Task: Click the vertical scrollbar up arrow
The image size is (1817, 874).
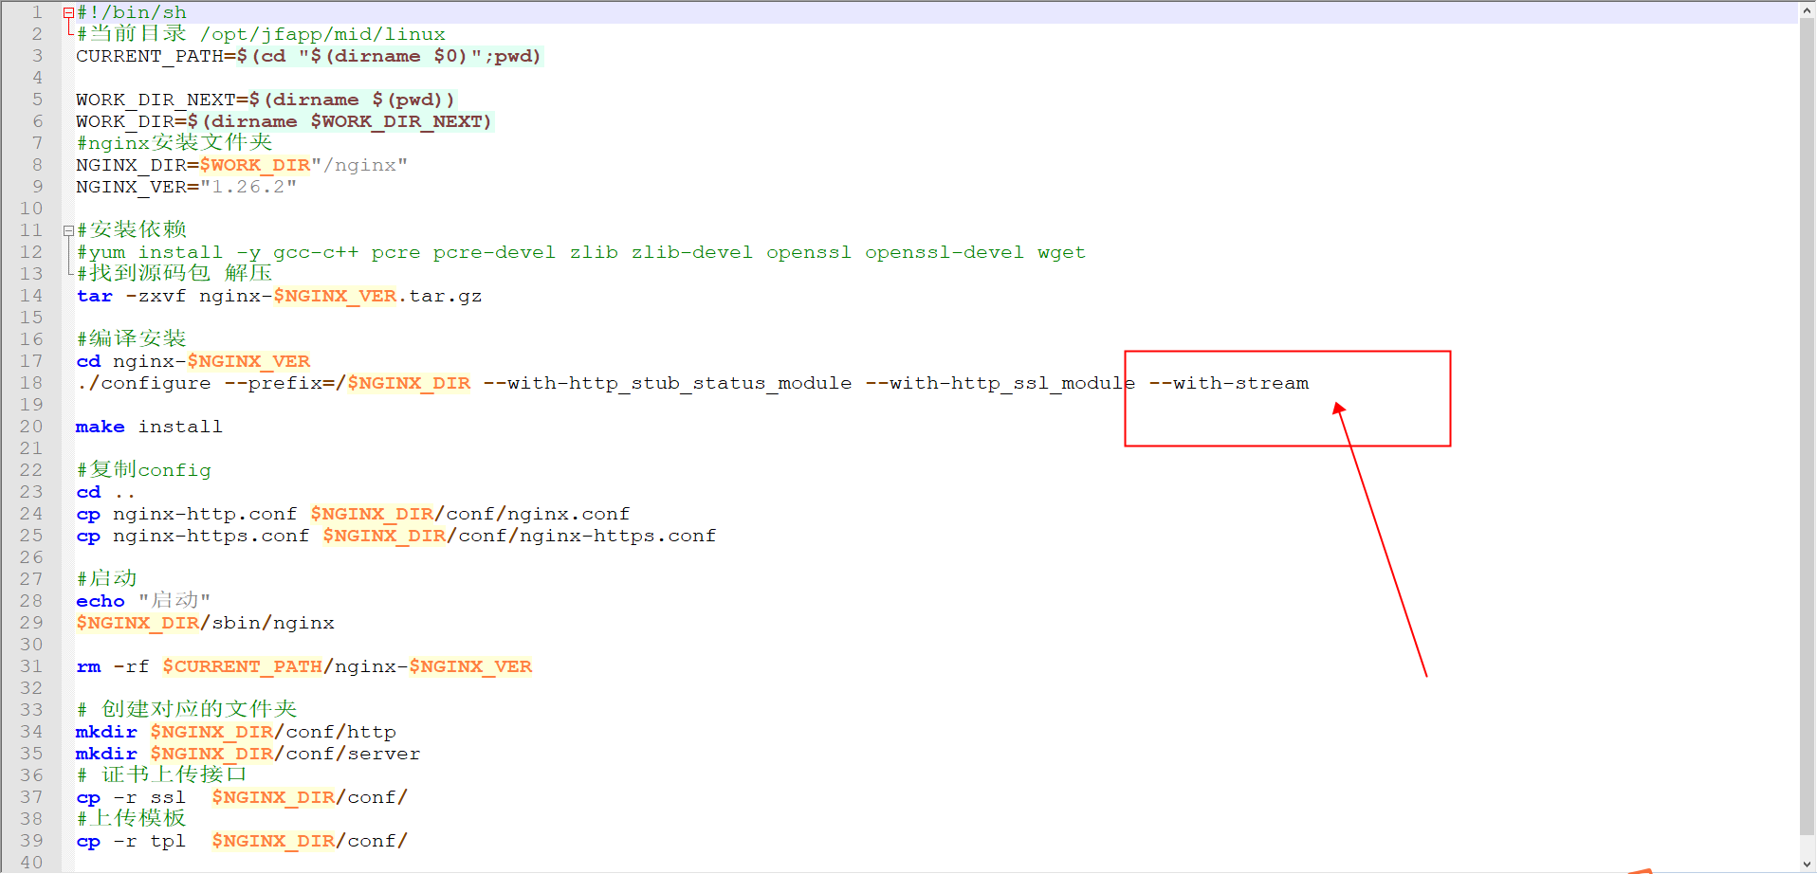Action: point(1808,10)
